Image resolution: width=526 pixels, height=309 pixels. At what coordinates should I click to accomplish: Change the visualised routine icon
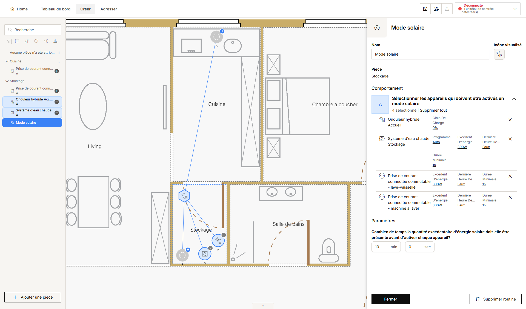click(499, 54)
